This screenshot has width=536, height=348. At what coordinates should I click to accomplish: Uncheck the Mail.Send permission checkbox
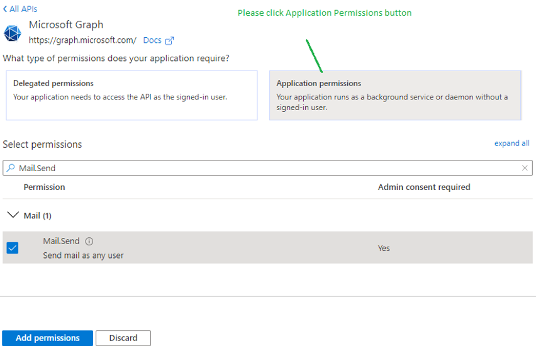coord(13,248)
